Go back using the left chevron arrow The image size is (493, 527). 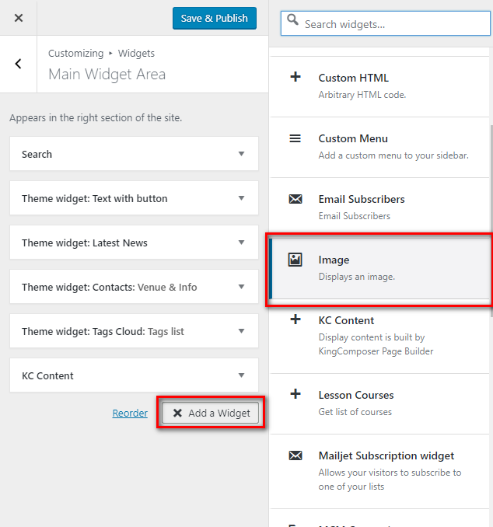(x=19, y=64)
